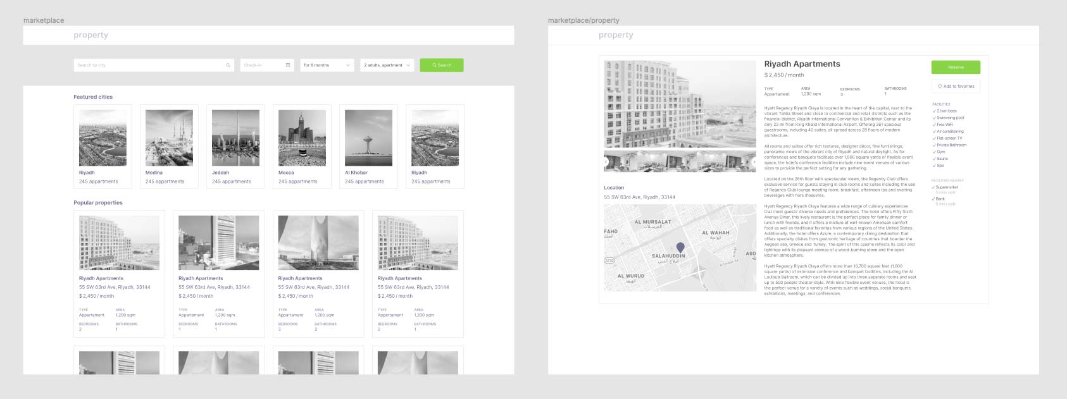Click the magnifier icon in the city search field
This screenshot has height=399, width=1067.
click(x=228, y=65)
